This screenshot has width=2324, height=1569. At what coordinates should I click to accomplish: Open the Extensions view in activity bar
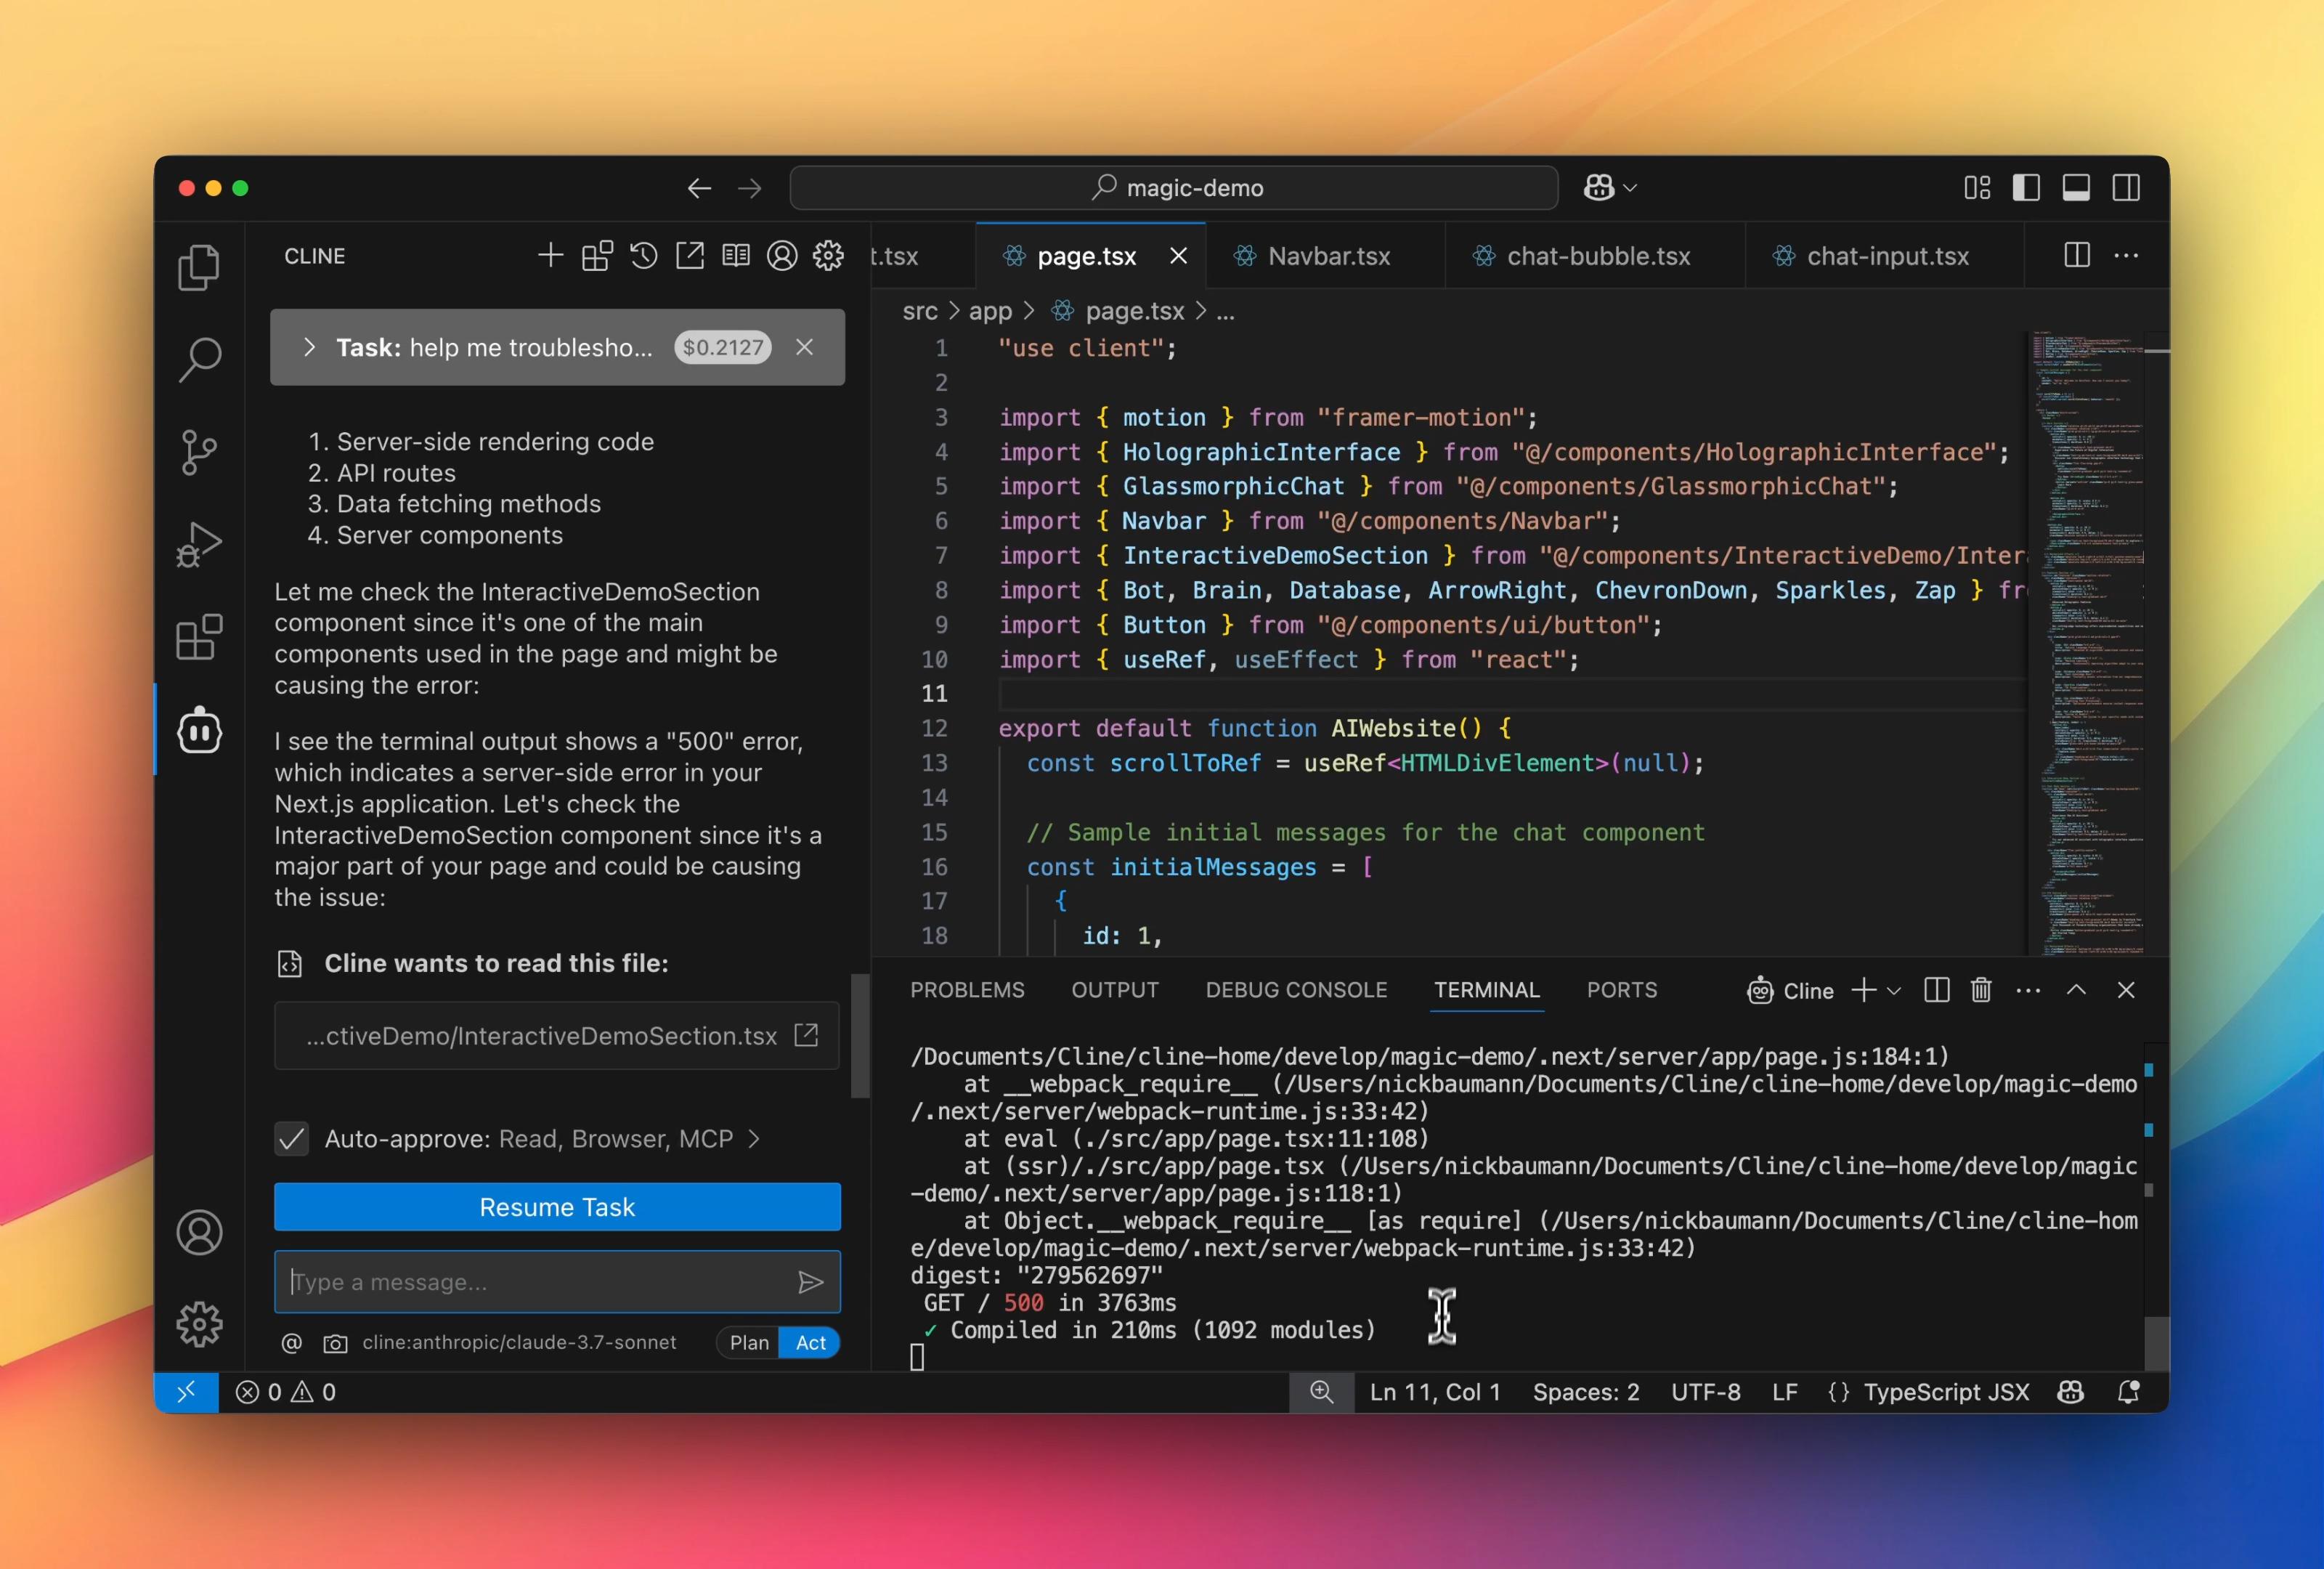(x=199, y=637)
